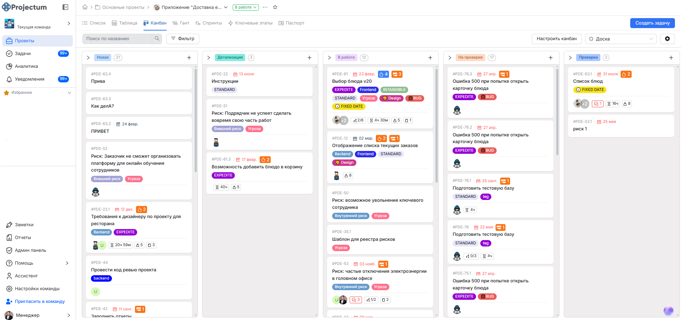
Task: Open the Доска view selector
Action: click(x=621, y=39)
